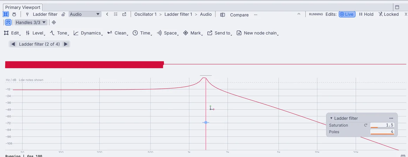Open the Level menu
408x157 pixels.
pyautogui.click(x=36, y=33)
